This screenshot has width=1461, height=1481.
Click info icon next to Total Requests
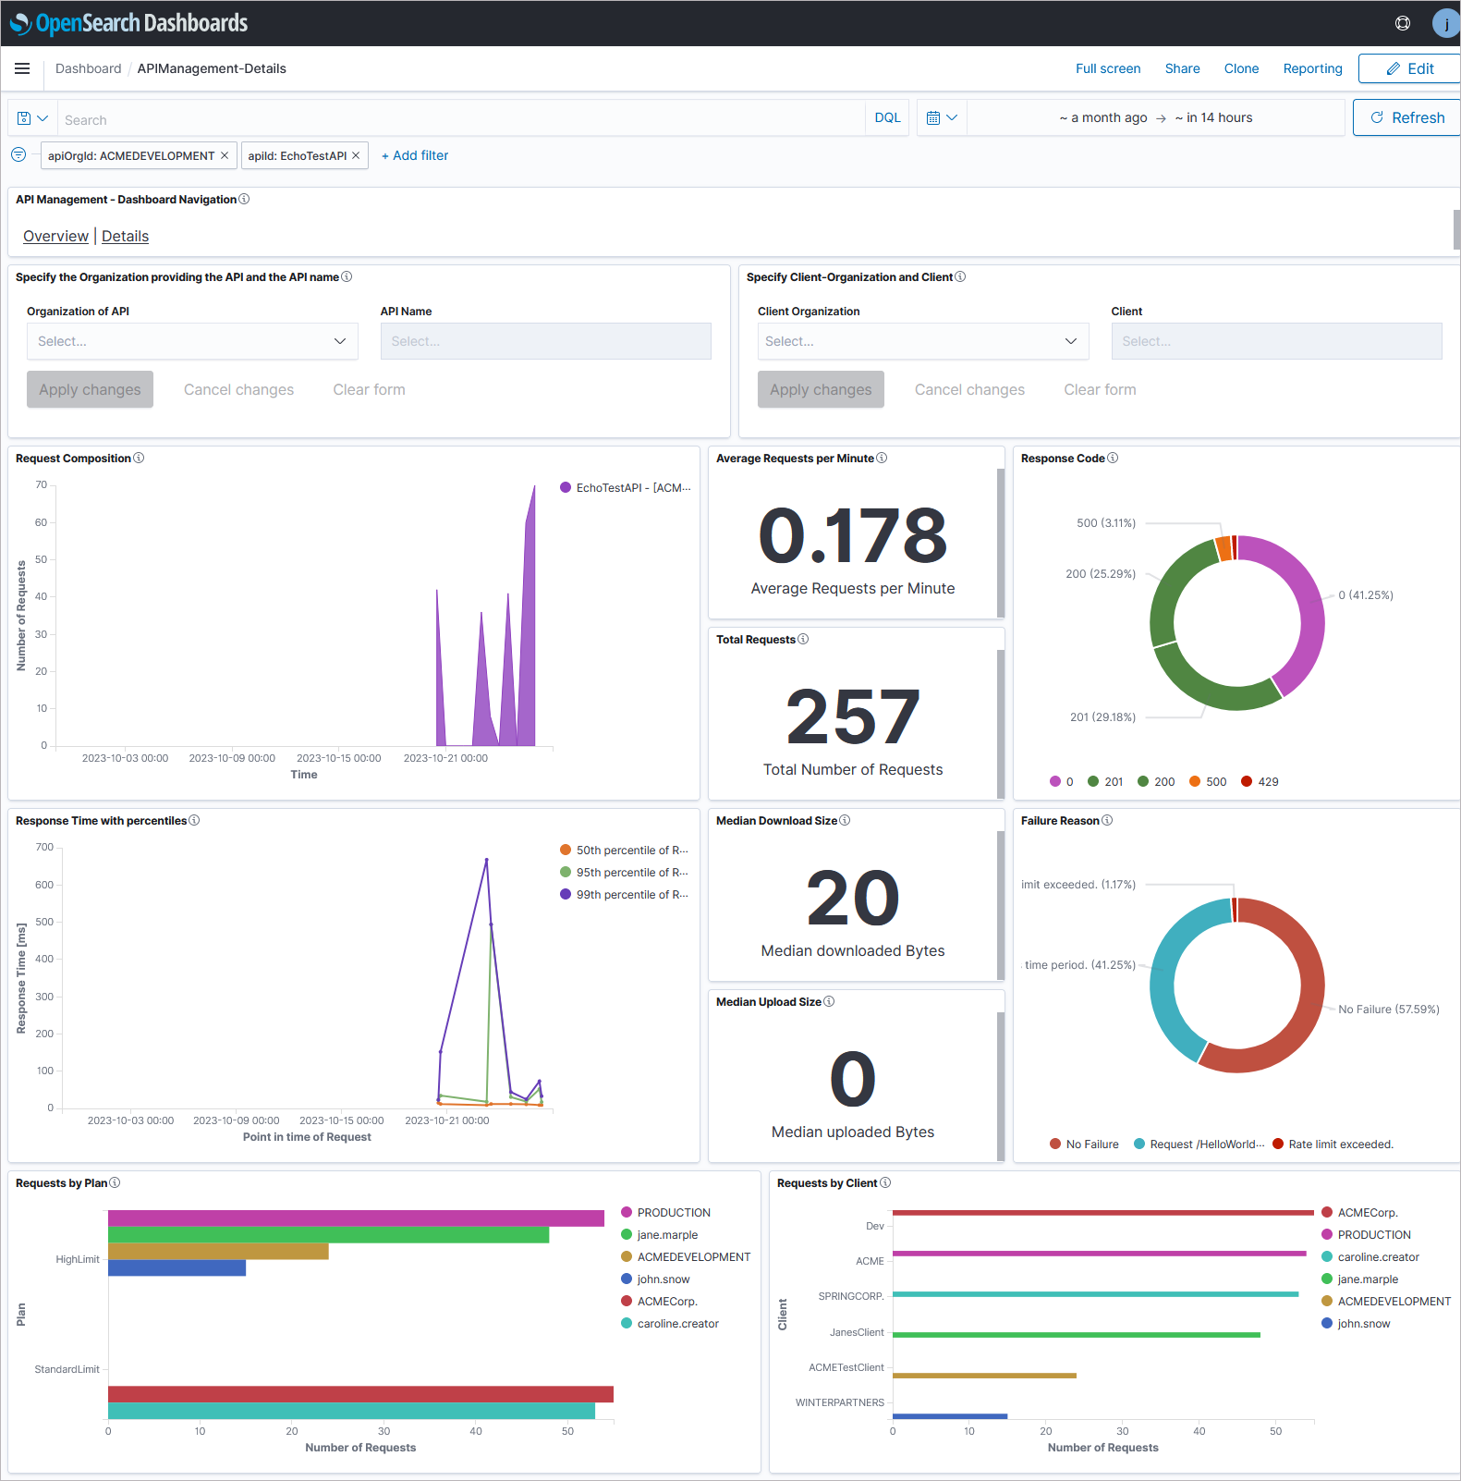point(803,640)
